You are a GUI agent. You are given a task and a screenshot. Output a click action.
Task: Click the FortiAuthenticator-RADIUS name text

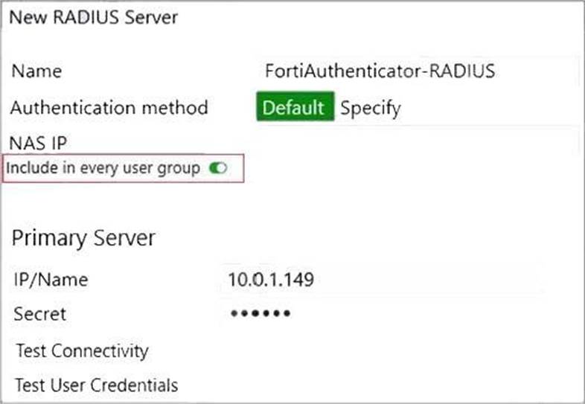tap(380, 72)
